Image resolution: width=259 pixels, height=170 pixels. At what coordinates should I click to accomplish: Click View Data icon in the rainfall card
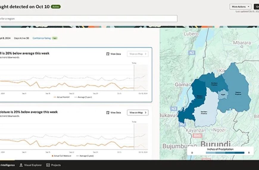[108, 54]
